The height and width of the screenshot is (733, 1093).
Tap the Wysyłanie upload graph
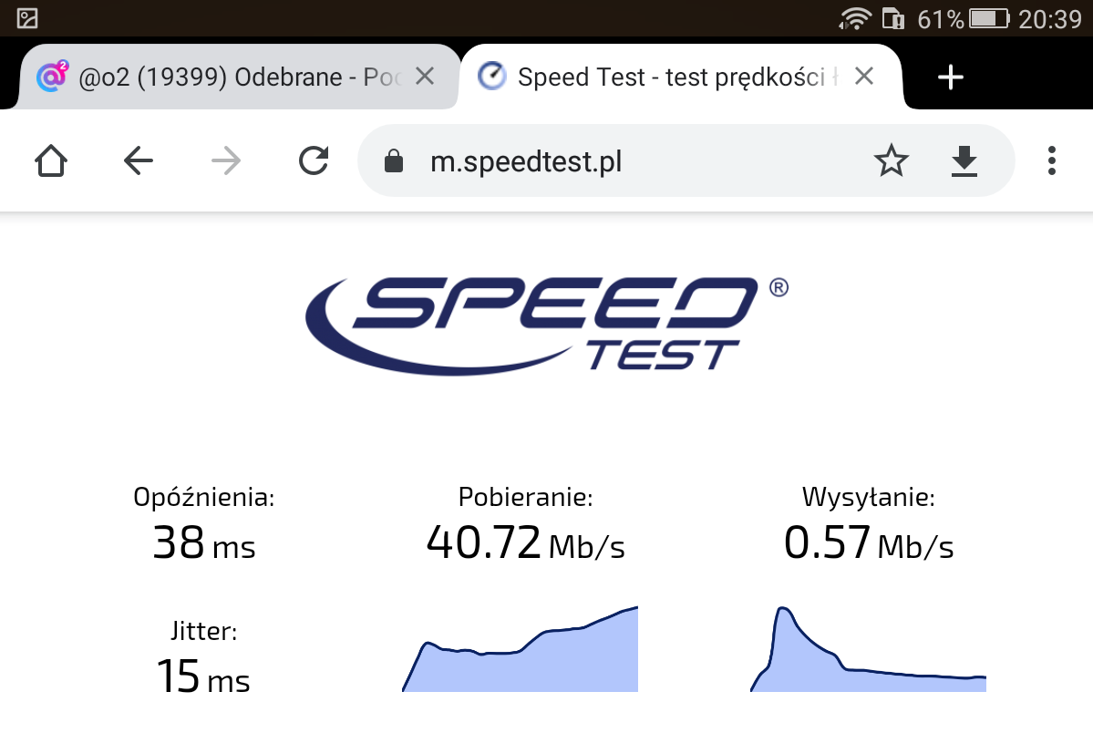868,649
